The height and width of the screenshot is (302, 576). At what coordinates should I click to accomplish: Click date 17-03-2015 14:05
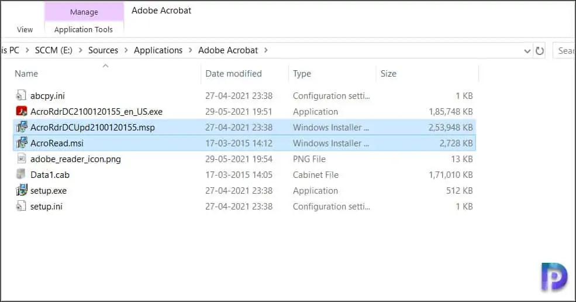(239, 175)
